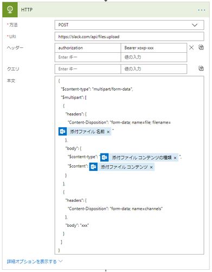Screen dimensions: 212x272
Task: Switch queries to text mode icon
Action: [201, 69]
